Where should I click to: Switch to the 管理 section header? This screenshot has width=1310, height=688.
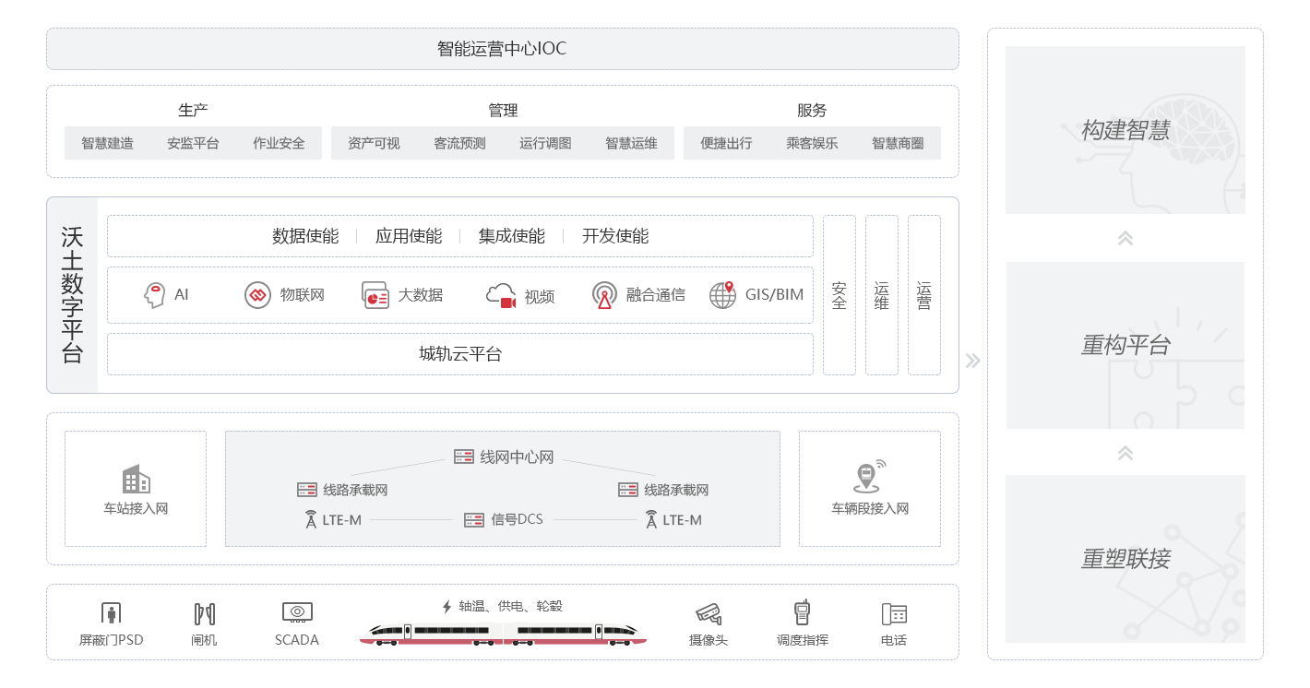(x=504, y=109)
